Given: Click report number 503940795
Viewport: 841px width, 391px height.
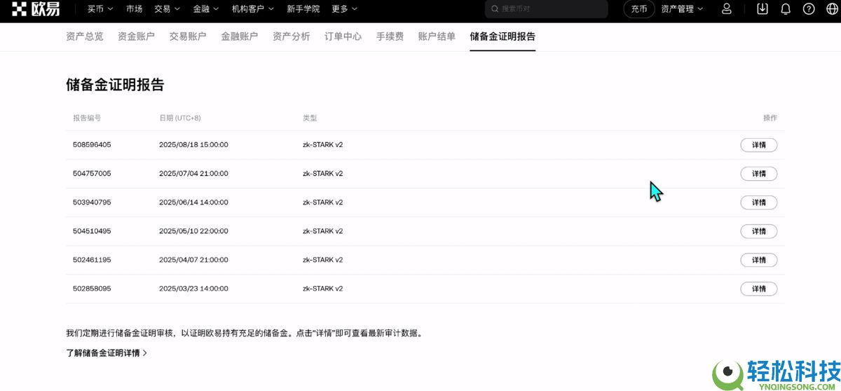Looking at the screenshot, I should click(92, 203).
